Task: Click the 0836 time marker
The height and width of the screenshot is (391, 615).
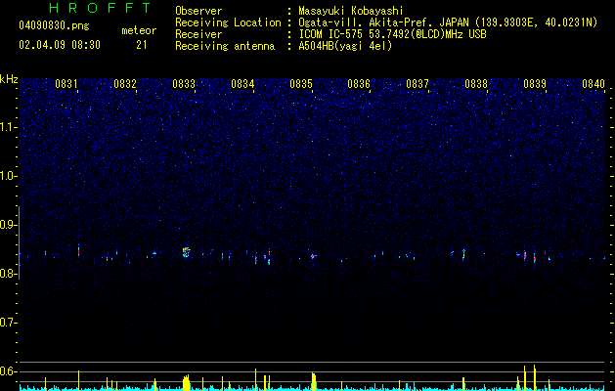Action: click(x=359, y=84)
